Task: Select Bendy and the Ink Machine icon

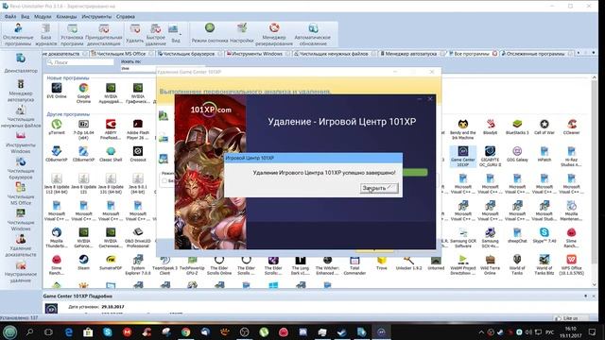Action: click(463, 128)
